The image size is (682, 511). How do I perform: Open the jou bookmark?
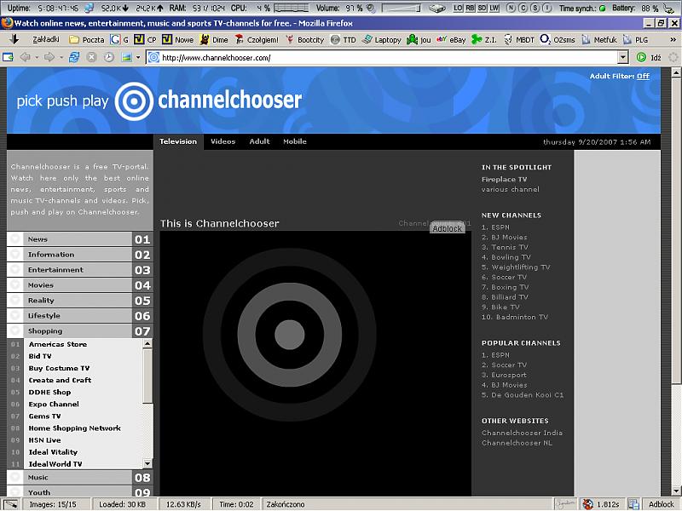419,39
